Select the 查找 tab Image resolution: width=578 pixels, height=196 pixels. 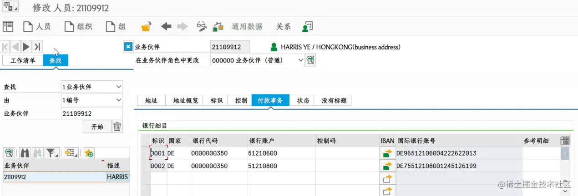point(56,61)
